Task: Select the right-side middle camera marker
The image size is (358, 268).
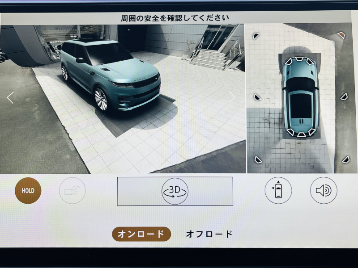Action: click(x=344, y=96)
